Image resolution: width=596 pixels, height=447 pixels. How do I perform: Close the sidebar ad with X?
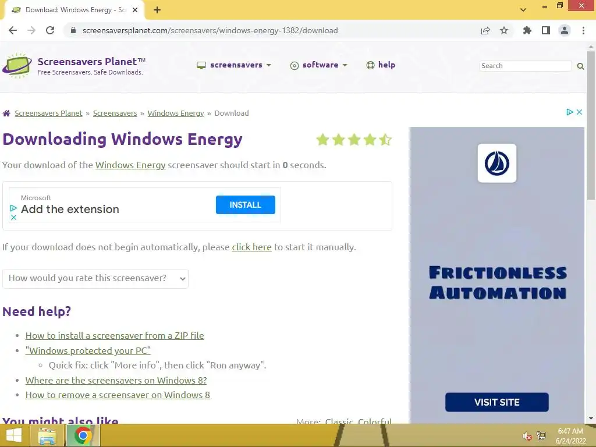[579, 112]
